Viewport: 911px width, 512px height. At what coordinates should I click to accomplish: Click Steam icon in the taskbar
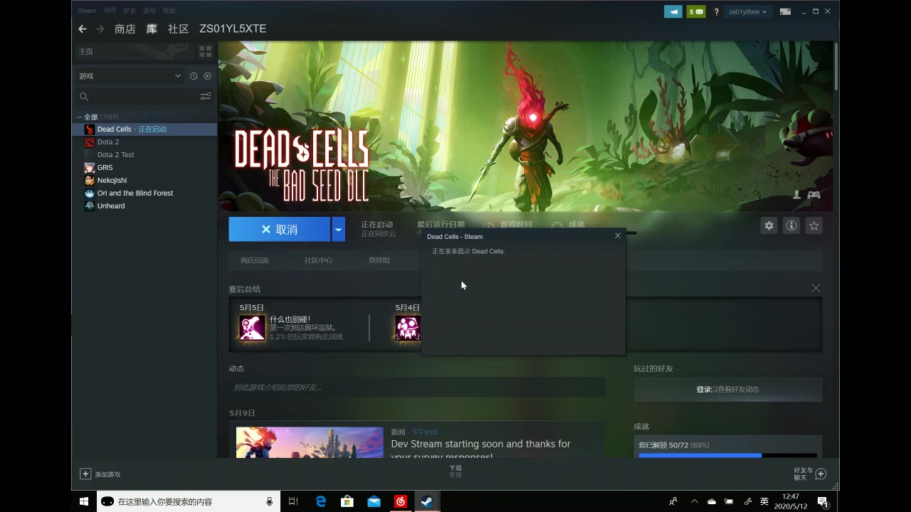(427, 501)
